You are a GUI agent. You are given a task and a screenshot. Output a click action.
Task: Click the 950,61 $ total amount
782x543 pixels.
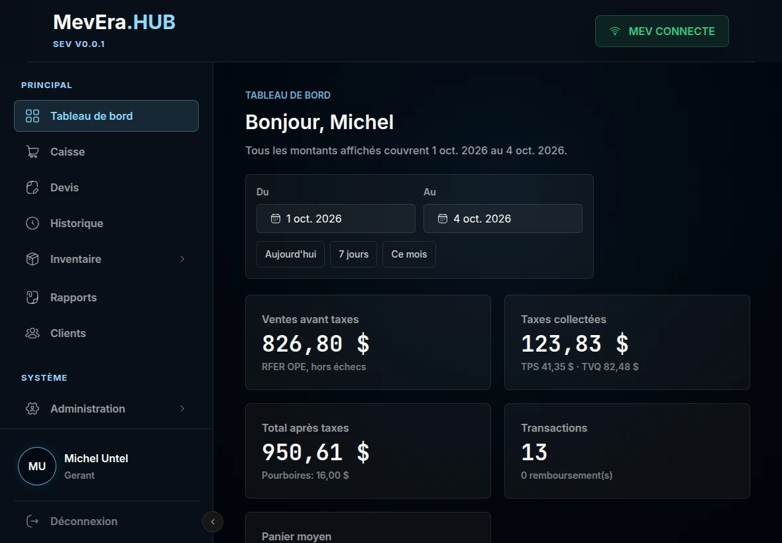click(x=315, y=452)
